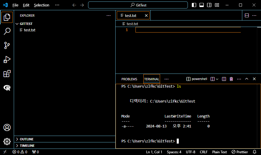Open the Explorer view in activity bar
Screen dimensions: 261x155
[7, 17]
